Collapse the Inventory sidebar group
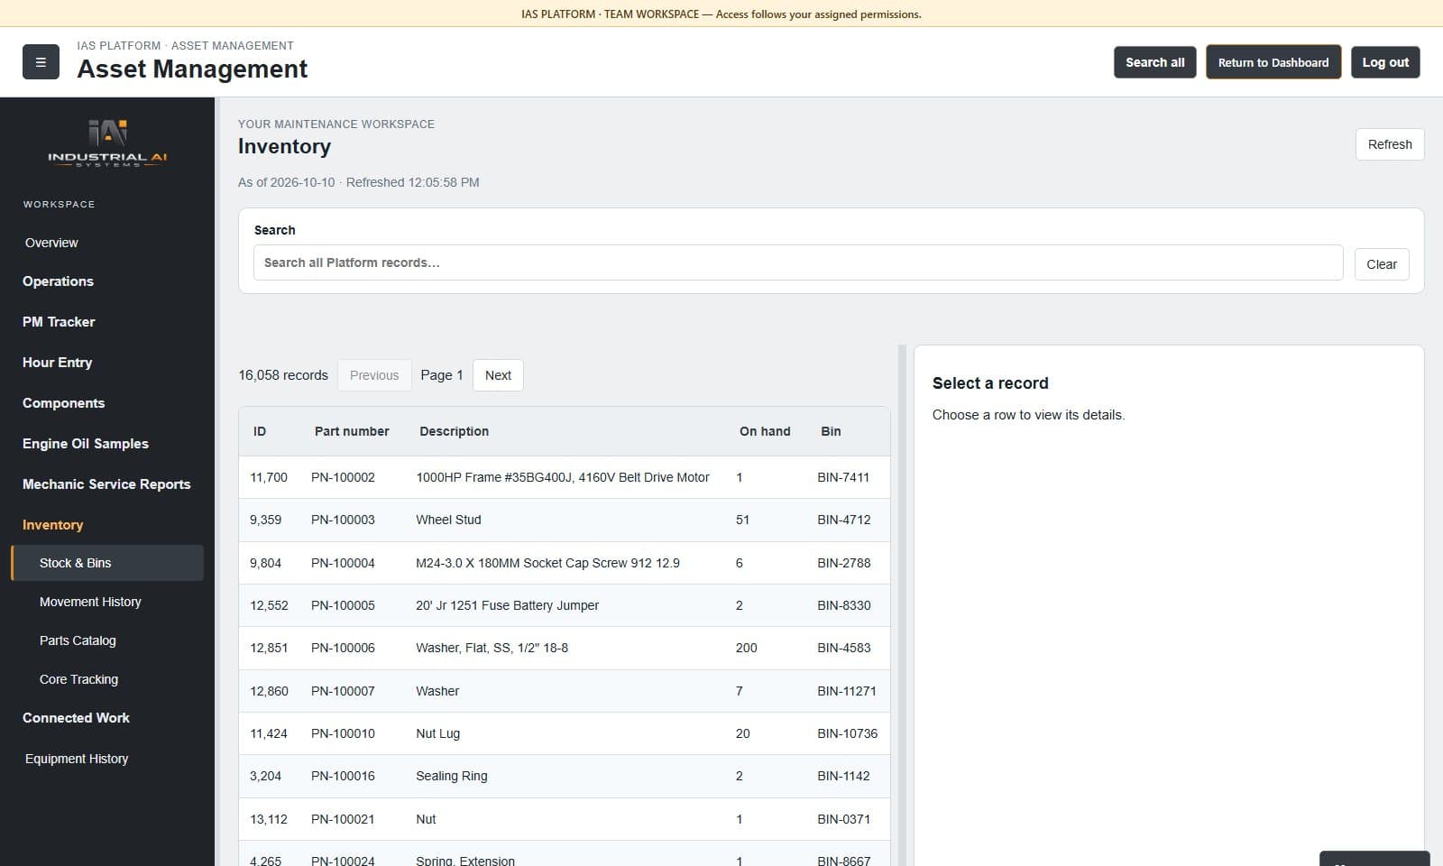 (52, 525)
